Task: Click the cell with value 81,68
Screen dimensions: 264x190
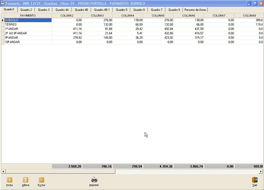Action: pyautogui.click(x=97, y=29)
